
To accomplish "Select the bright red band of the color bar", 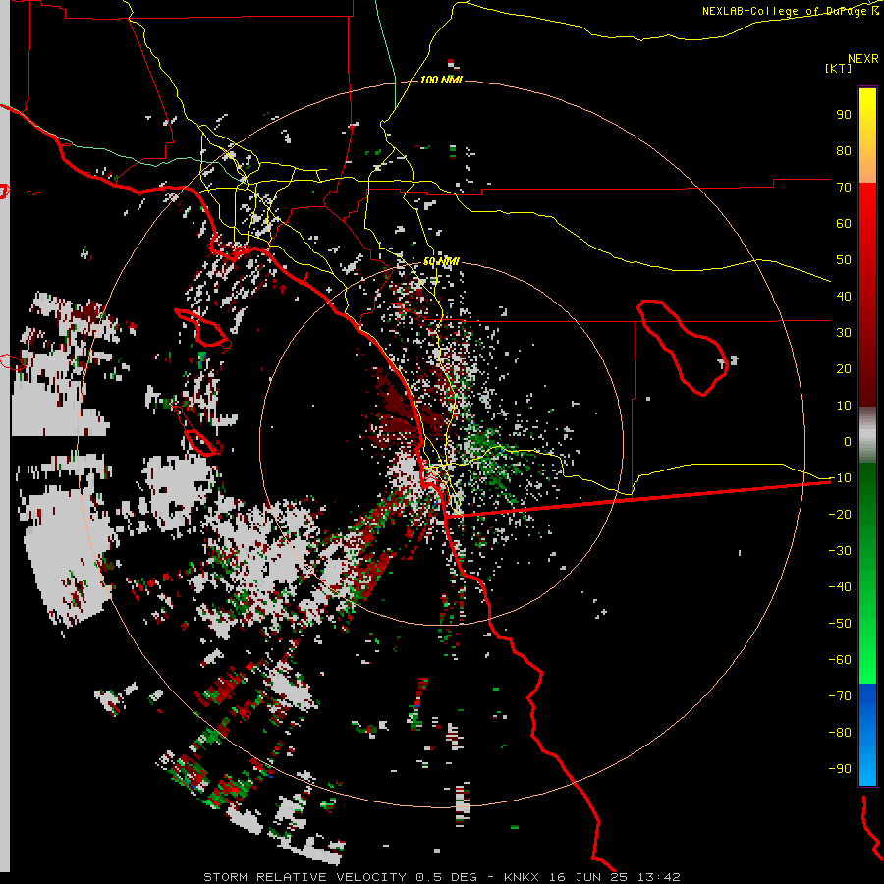I will tap(867, 295).
